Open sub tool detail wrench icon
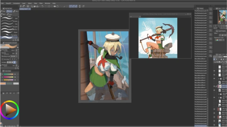This screenshot has height=127, width=227. (18, 68)
